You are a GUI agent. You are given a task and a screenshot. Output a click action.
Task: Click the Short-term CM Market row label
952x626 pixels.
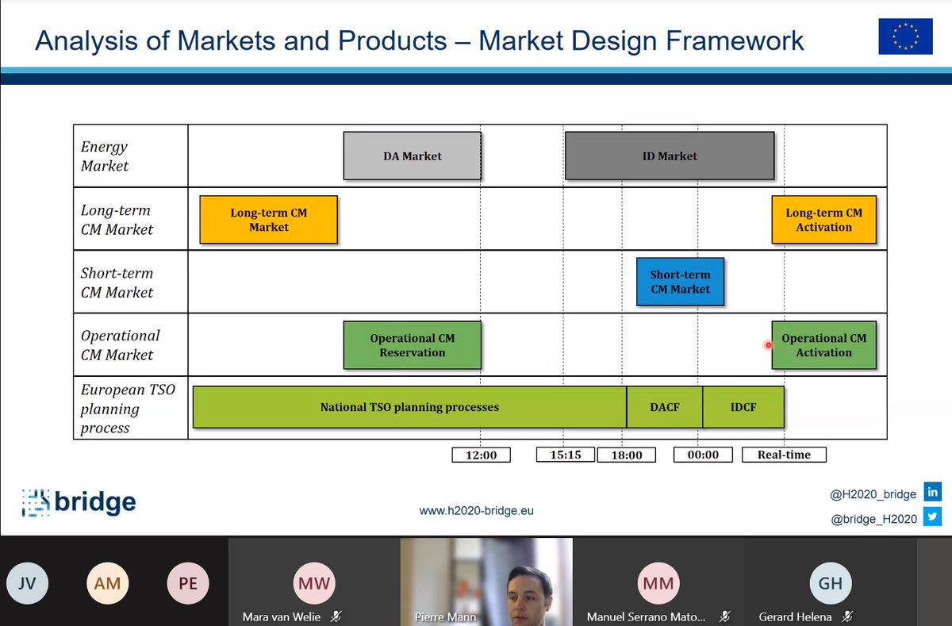point(117,282)
